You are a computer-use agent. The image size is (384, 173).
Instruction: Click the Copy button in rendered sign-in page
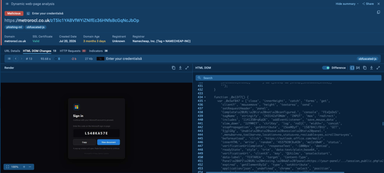84,142
